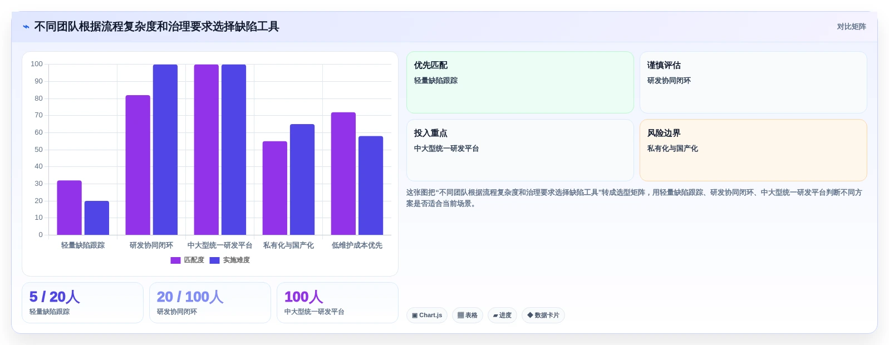The image size is (889, 345).
Task: Select the 投入重点 matrix card
Action: coord(520,150)
